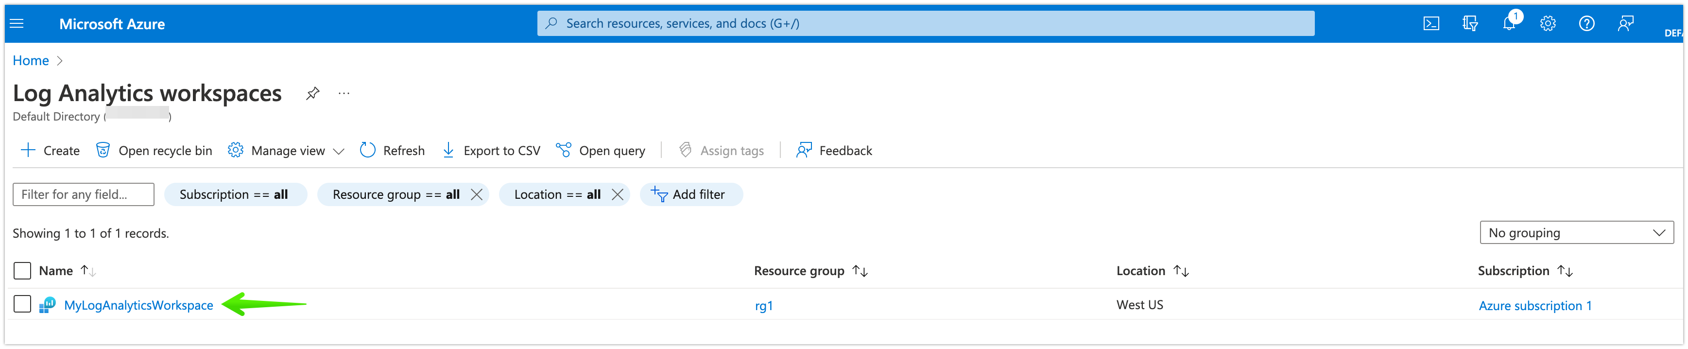This screenshot has width=1688, height=349.
Task: Open the top bar feedback person icon
Action: point(1626,24)
